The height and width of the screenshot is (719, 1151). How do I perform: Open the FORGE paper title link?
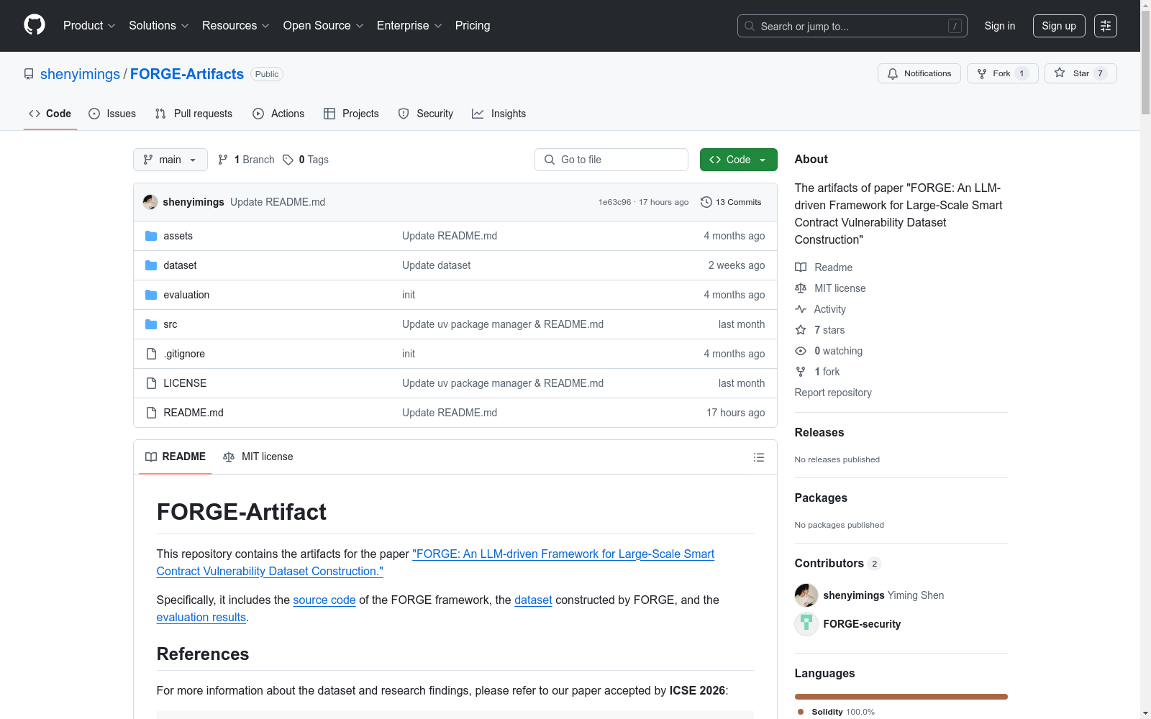coord(435,562)
